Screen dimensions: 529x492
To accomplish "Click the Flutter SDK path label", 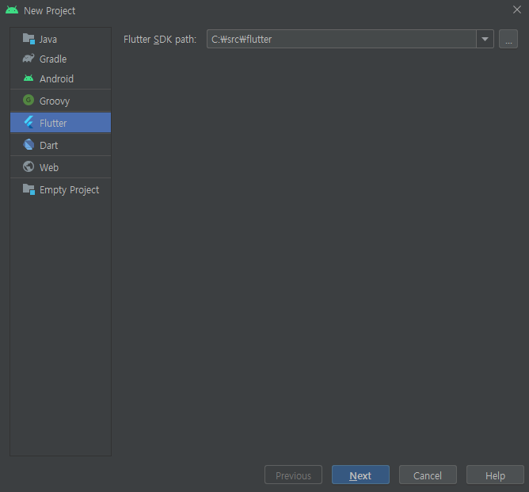I will click(x=160, y=40).
